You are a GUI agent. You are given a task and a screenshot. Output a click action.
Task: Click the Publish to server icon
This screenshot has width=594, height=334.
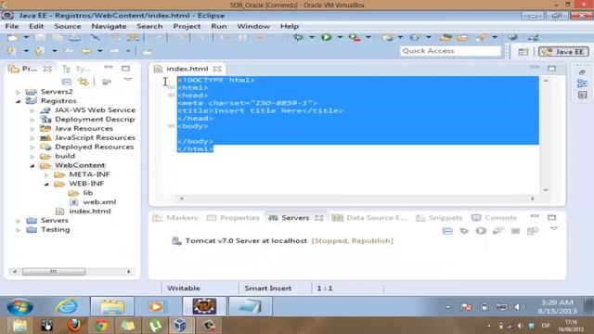533,231
